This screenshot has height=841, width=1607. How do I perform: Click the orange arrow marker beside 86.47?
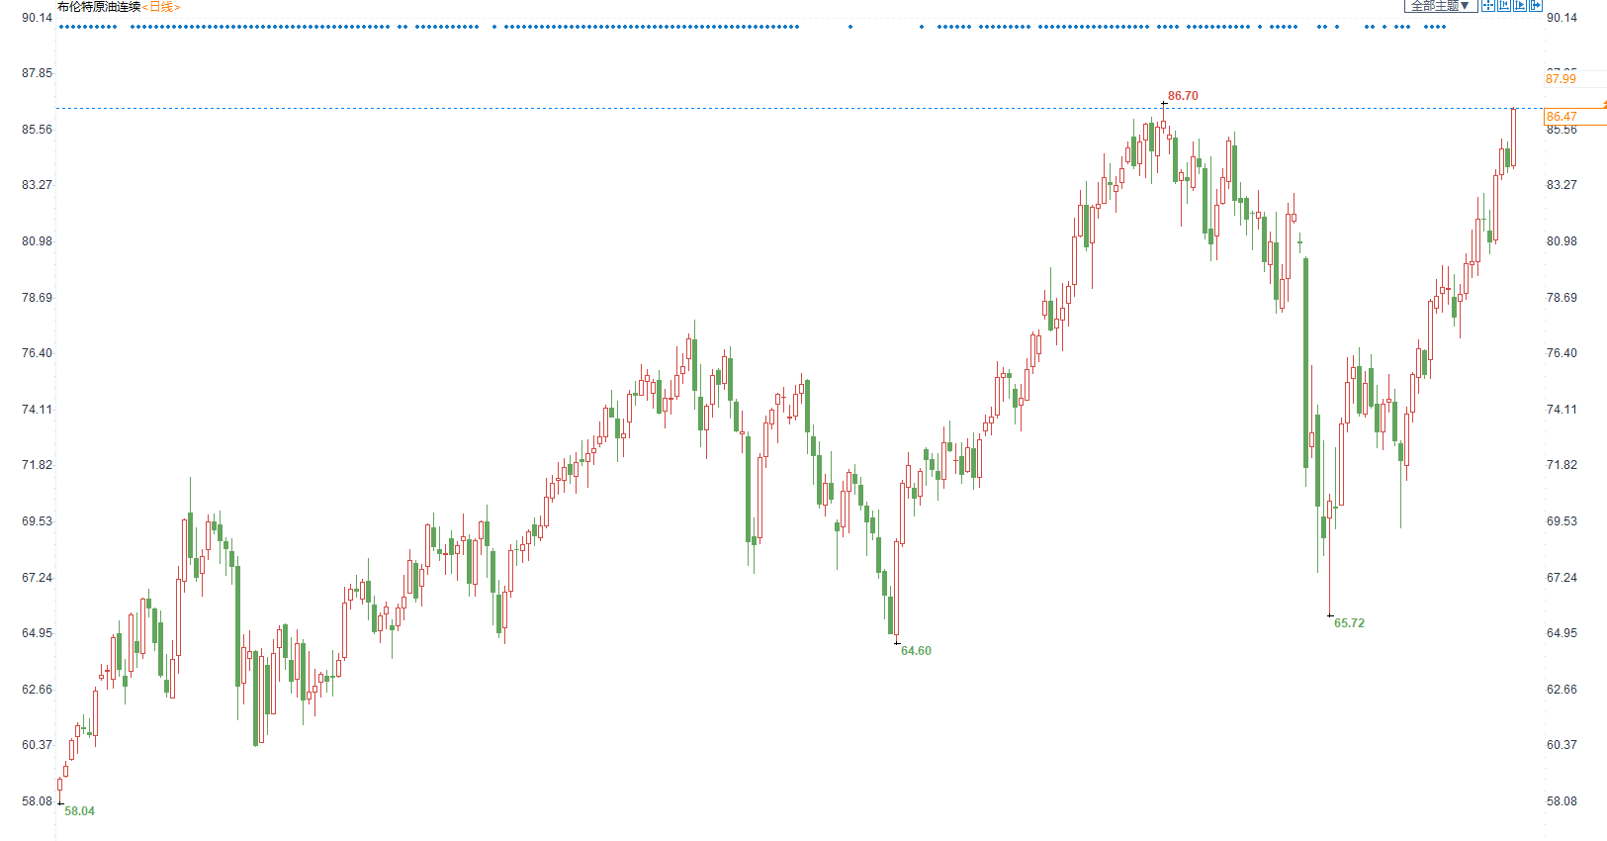tap(1603, 105)
